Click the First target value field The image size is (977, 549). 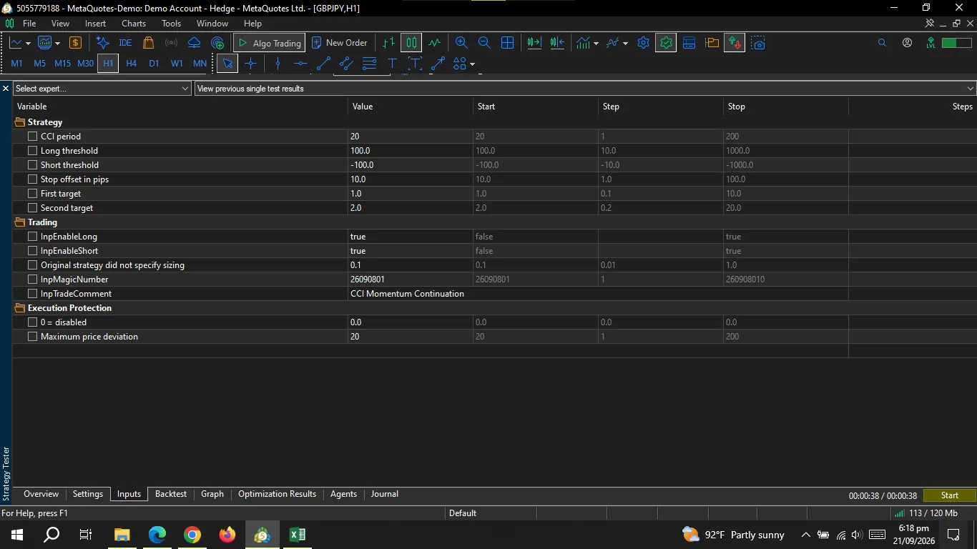pyautogui.click(x=411, y=194)
